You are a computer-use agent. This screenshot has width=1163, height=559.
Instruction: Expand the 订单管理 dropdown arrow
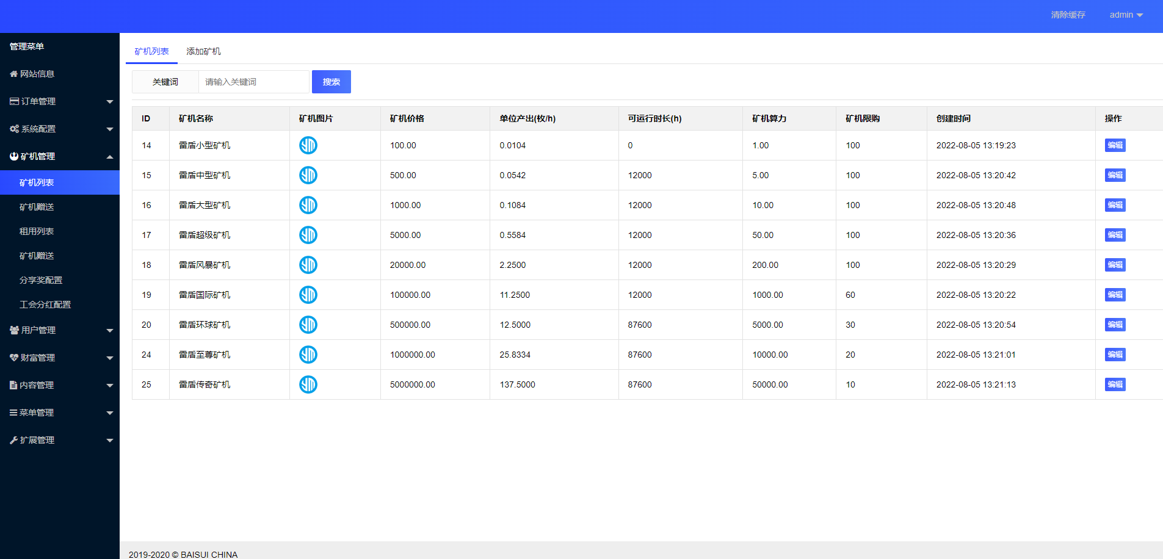click(x=110, y=102)
